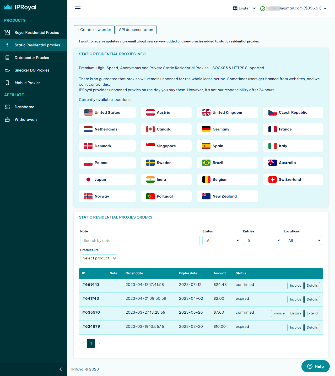Click order ID #669143

point(91,285)
